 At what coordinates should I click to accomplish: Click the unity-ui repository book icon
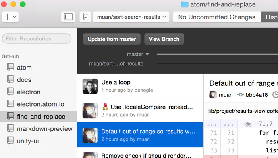point(10,141)
